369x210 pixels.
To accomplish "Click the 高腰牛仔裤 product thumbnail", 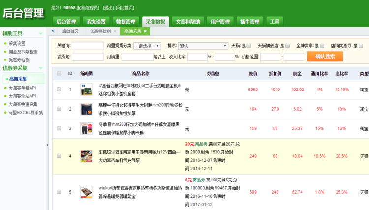I will [87, 109].
